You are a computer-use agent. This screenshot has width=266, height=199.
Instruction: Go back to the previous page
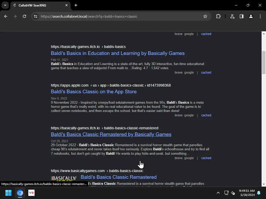click(x=6, y=16)
